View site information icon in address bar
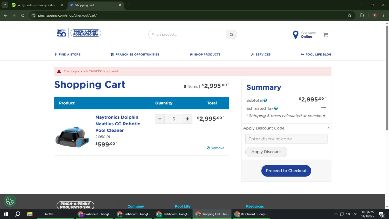389x219 pixels. coord(33,16)
